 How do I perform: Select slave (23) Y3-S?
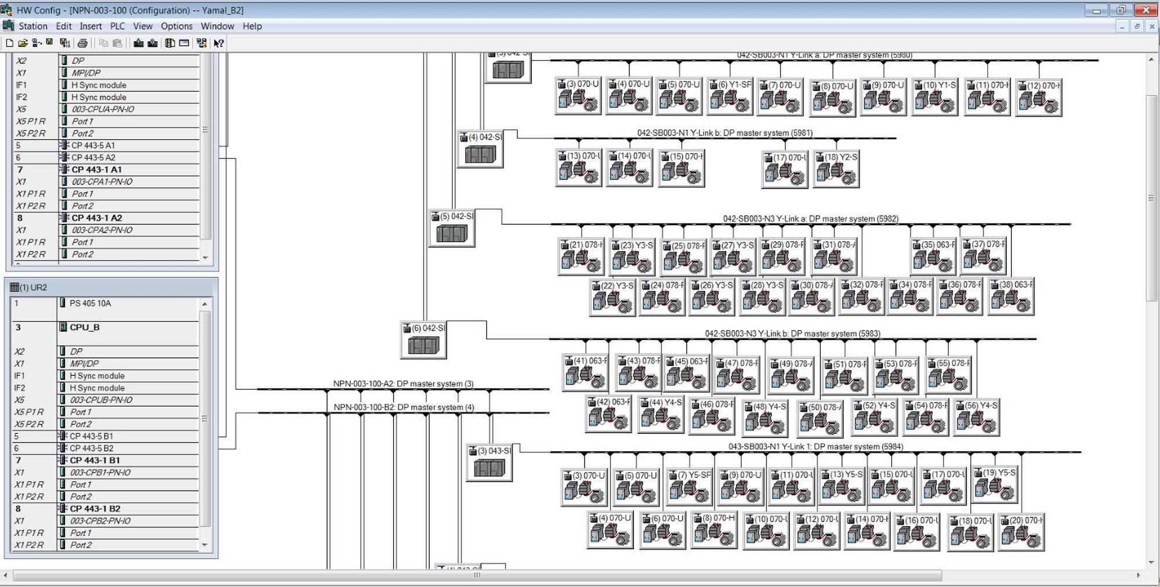(632, 257)
